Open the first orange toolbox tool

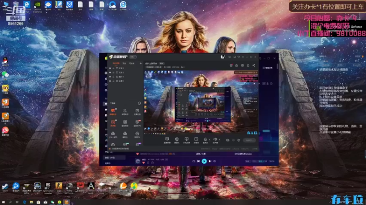pos(113,111)
